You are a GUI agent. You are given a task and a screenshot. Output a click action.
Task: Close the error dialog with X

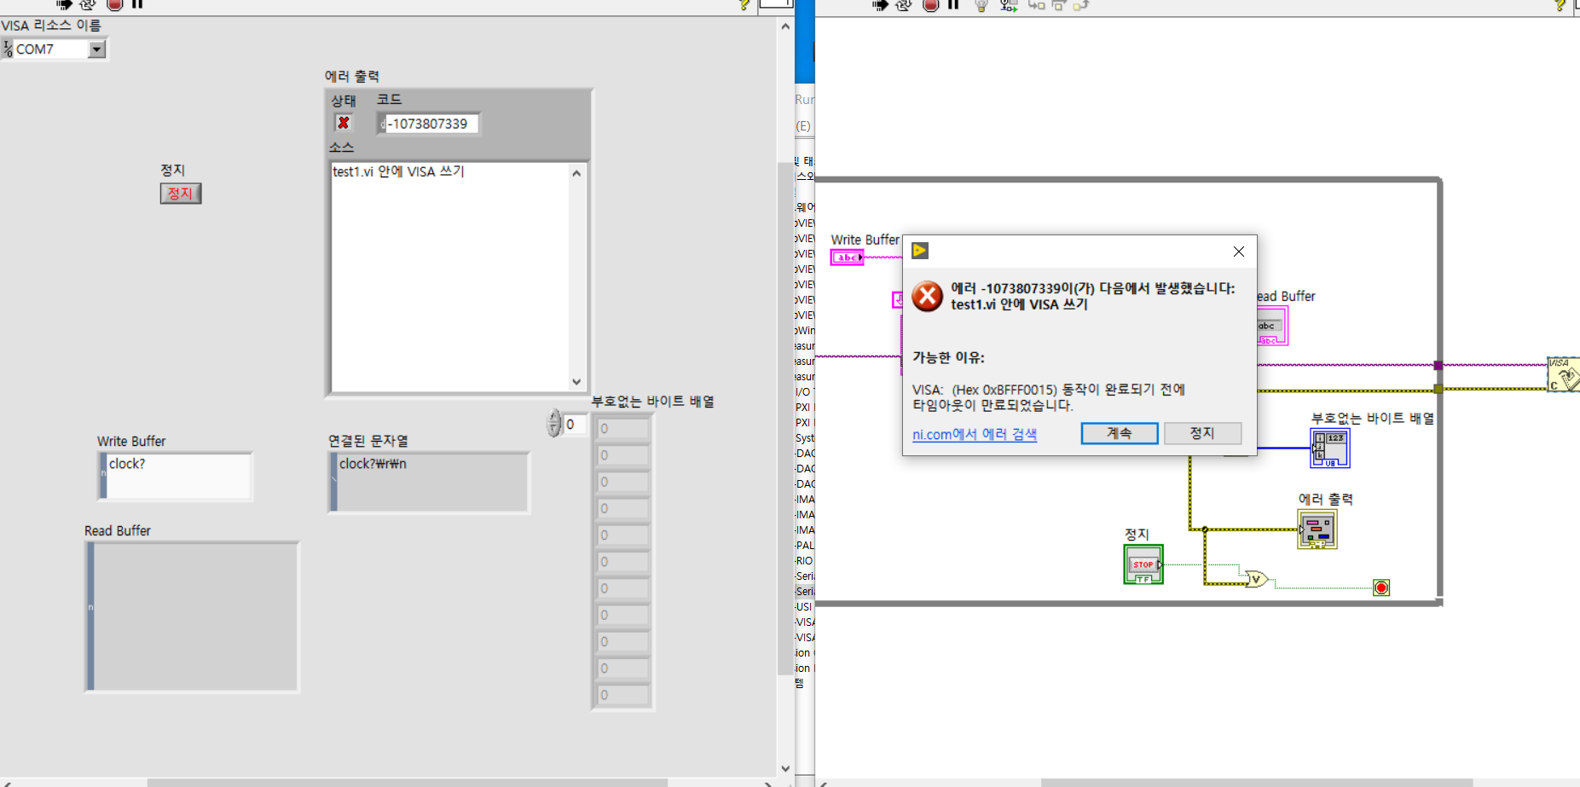coord(1239,252)
